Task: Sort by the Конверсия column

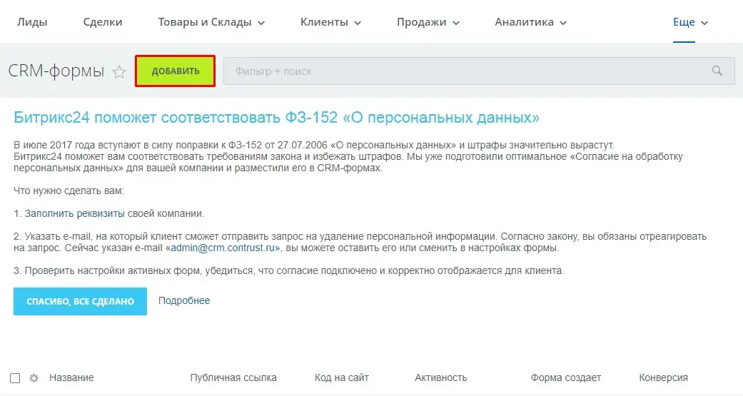Action: [x=663, y=378]
